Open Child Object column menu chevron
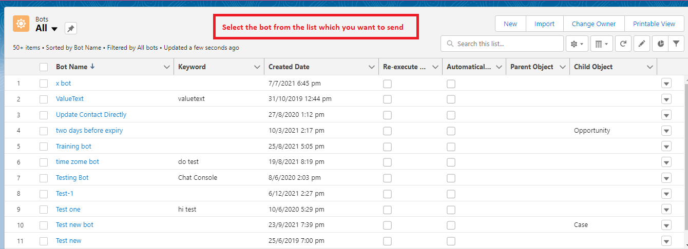Viewport: 688px width, 249px height. 650,67
